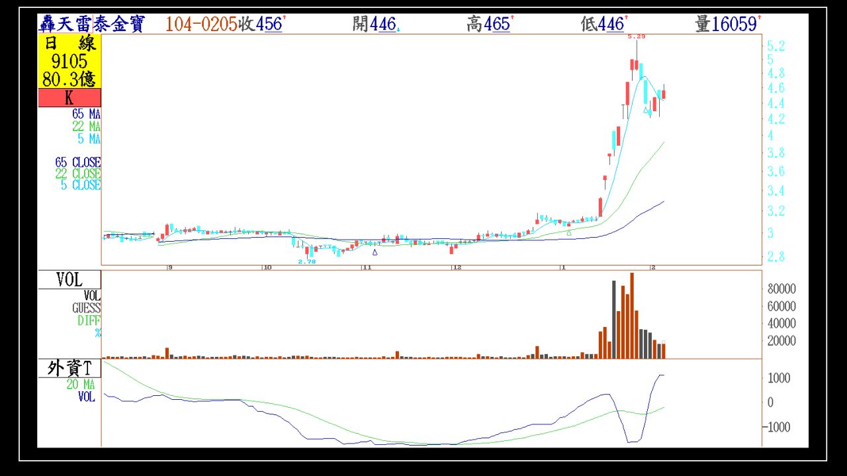Click the blue down arrow beside 開446

pyautogui.click(x=398, y=30)
